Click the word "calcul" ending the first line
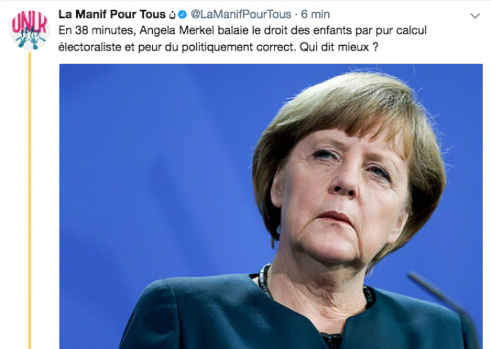The height and width of the screenshot is (349, 491). [411, 30]
